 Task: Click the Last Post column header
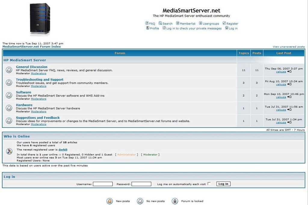(x=284, y=53)
